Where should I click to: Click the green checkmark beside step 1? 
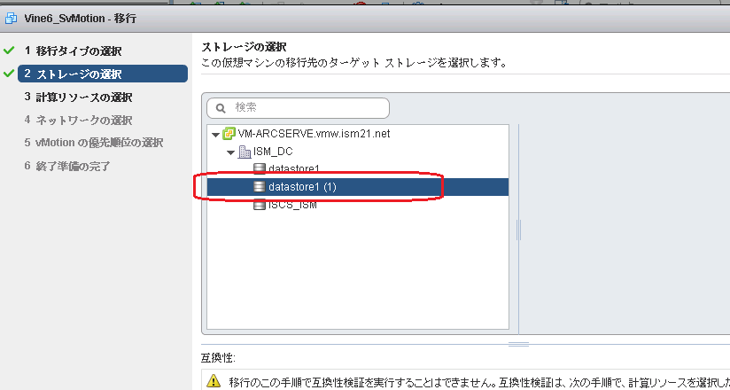pyautogui.click(x=10, y=51)
